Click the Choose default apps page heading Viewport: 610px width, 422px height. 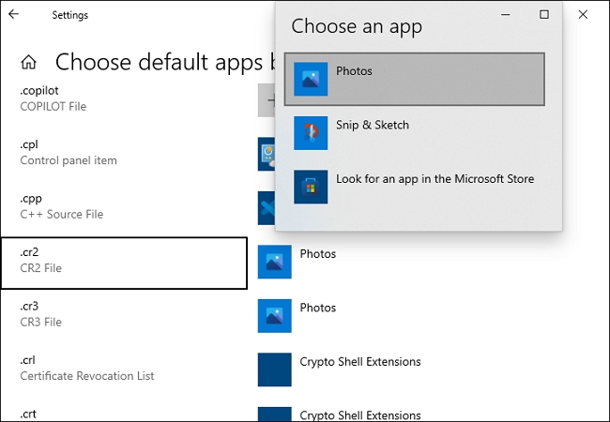tap(164, 62)
